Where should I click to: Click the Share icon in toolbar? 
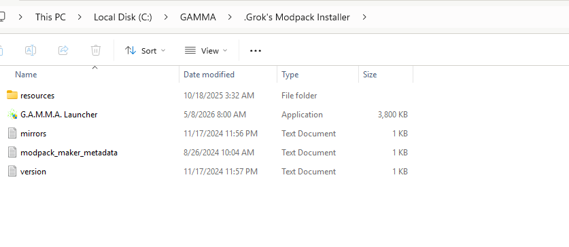[63, 50]
